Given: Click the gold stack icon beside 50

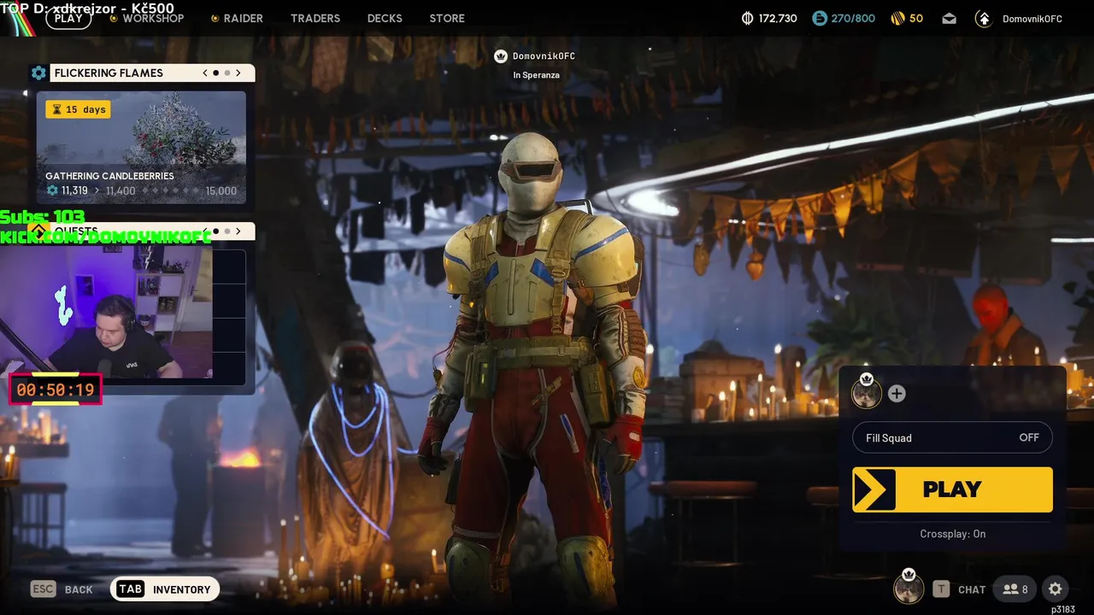Looking at the screenshot, I should [x=897, y=18].
